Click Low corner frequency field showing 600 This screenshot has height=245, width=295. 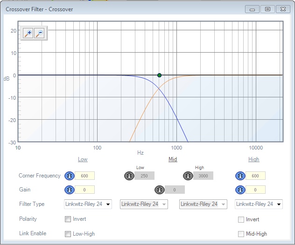pos(84,176)
